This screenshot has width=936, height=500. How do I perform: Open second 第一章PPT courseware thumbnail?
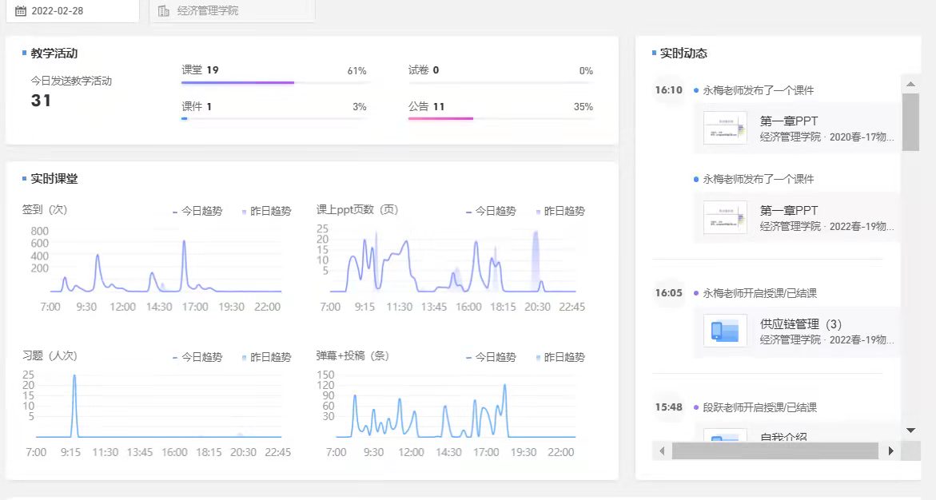click(725, 217)
